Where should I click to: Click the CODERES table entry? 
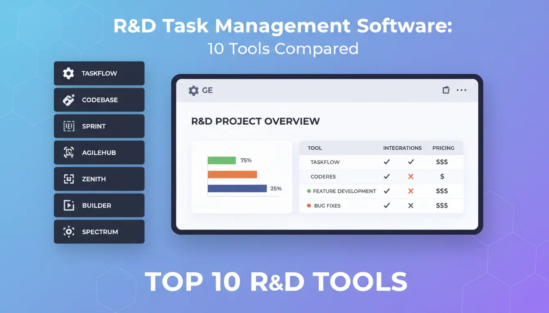(323, 177)
